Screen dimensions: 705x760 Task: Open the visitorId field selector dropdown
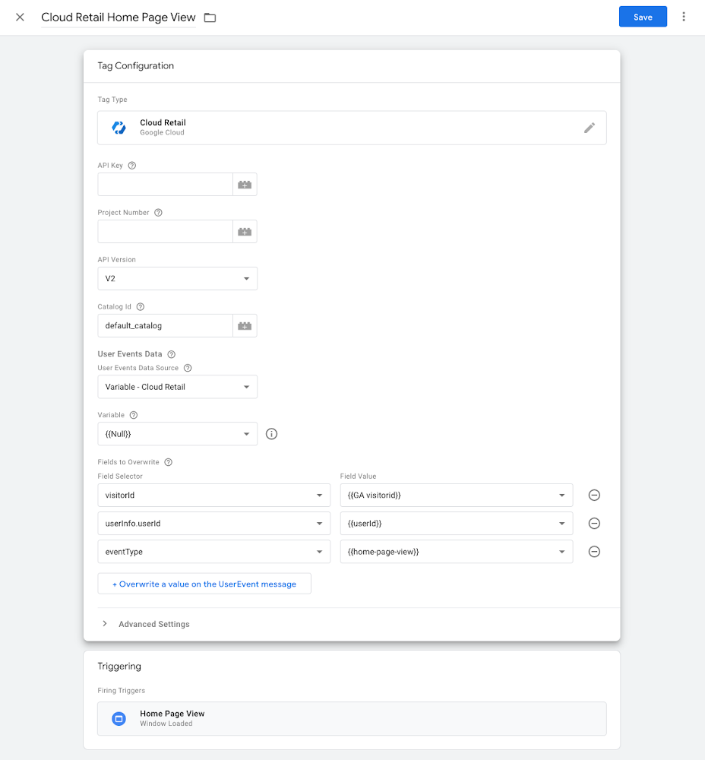point(213,496)
